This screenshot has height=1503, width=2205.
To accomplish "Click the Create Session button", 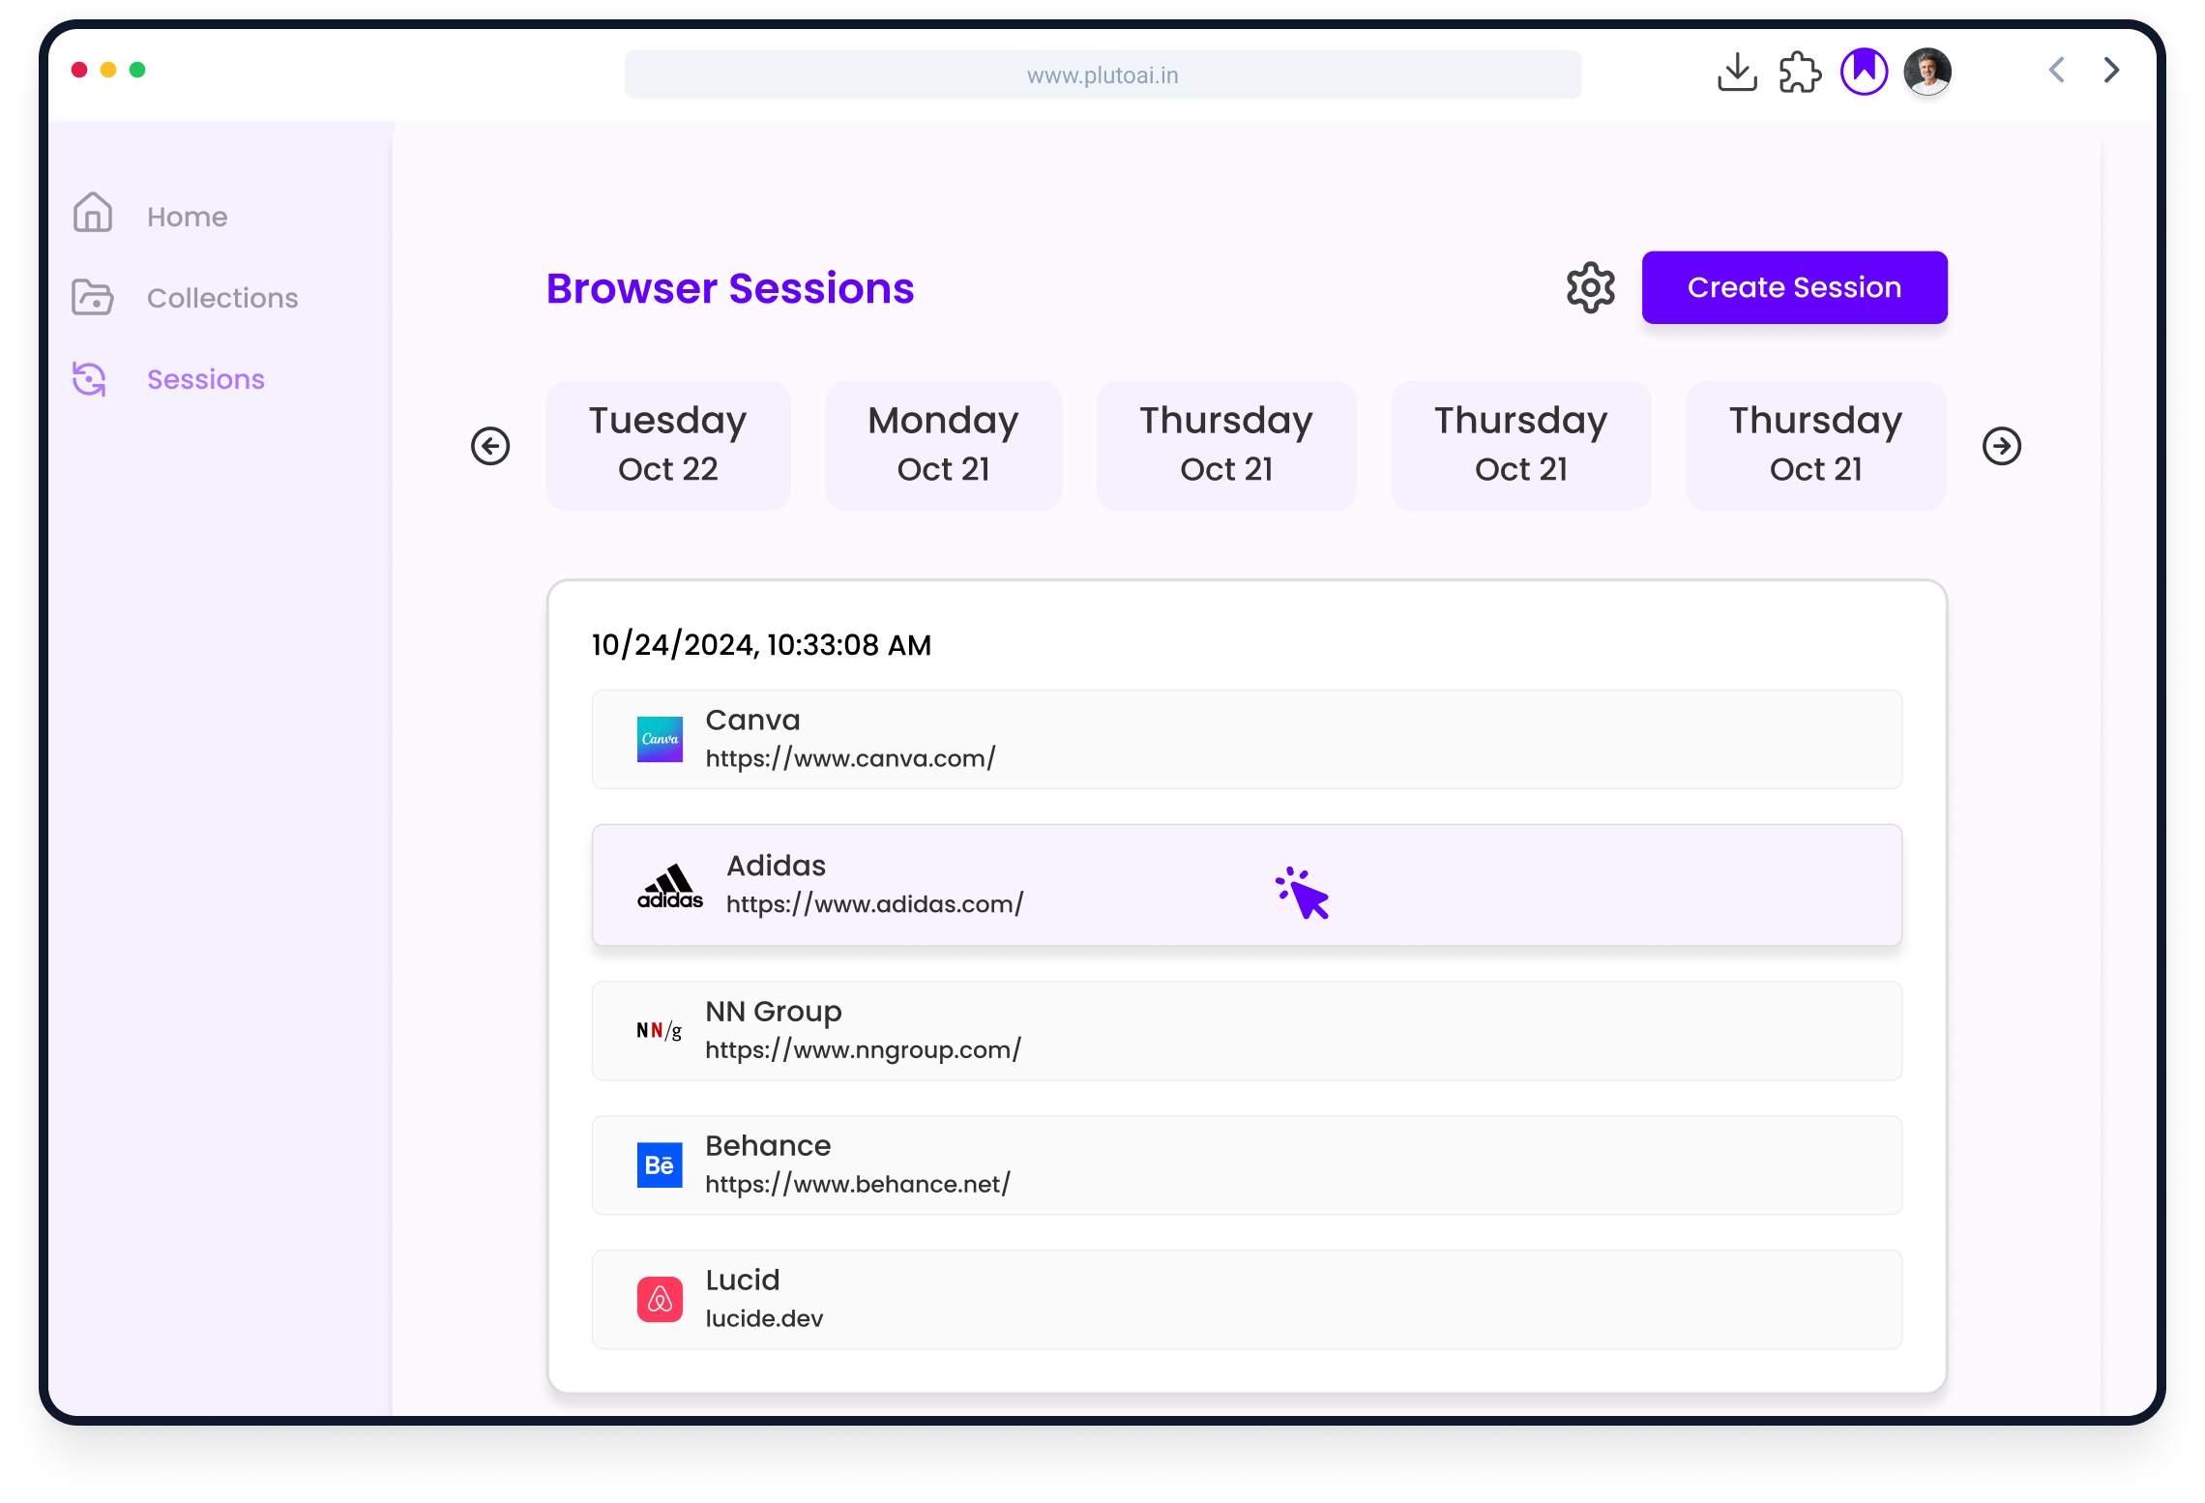I will click(x=1794, y=287).
